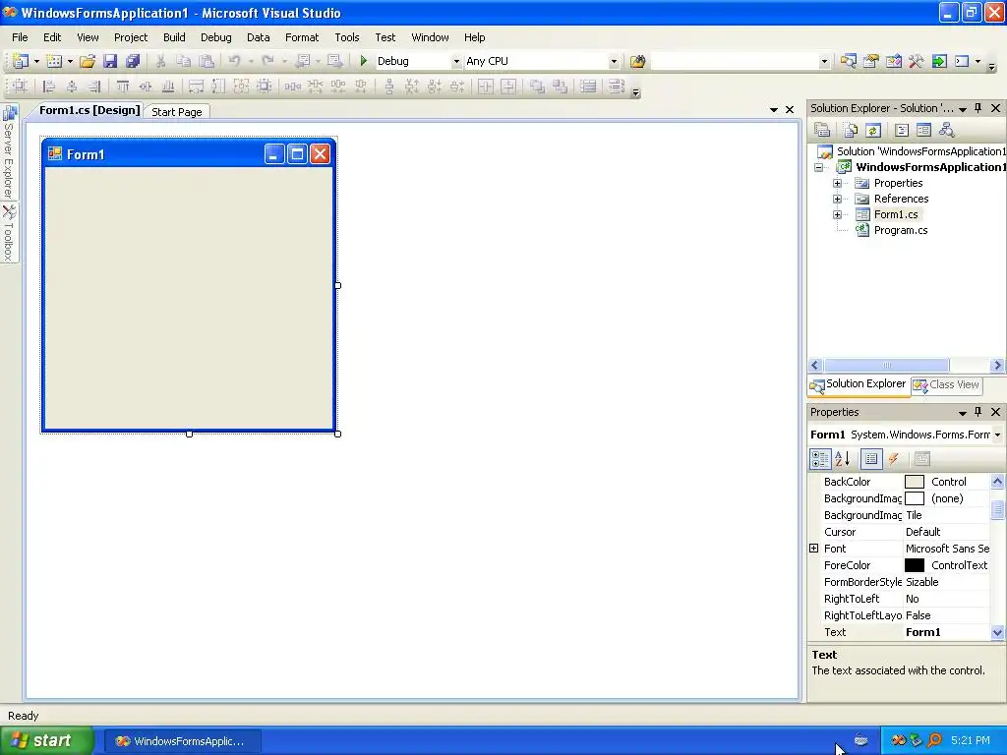Pin the Properties panel with pushpin icon

pos(978,412)
